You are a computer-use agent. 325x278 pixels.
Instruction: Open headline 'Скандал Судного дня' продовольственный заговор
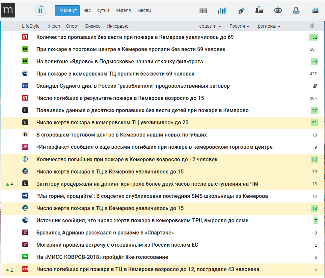[x=133, y=86]
